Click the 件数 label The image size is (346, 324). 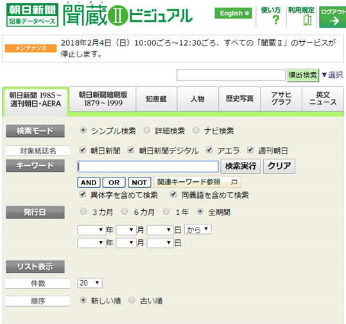38,283
